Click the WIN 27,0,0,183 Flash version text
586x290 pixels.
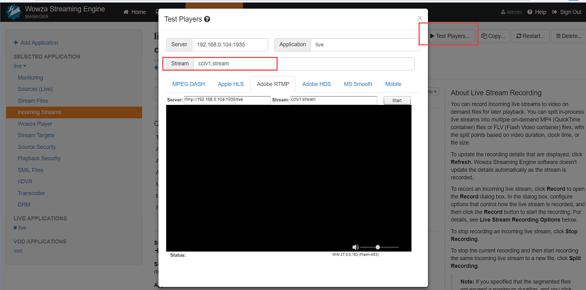tap(356, 254)
